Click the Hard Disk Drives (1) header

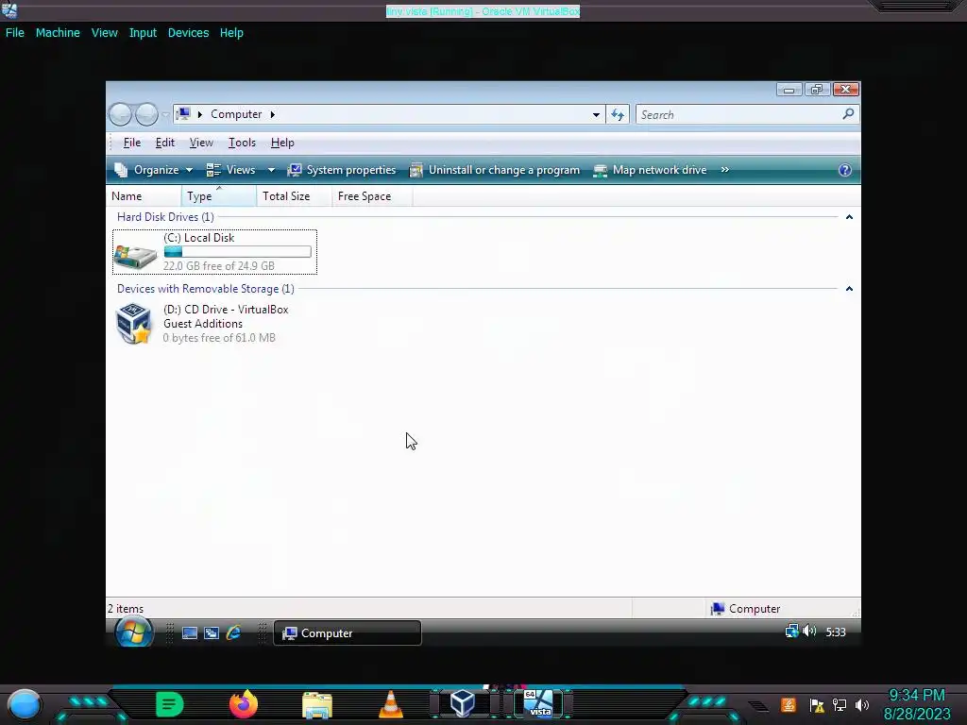[x=165, y=217]
